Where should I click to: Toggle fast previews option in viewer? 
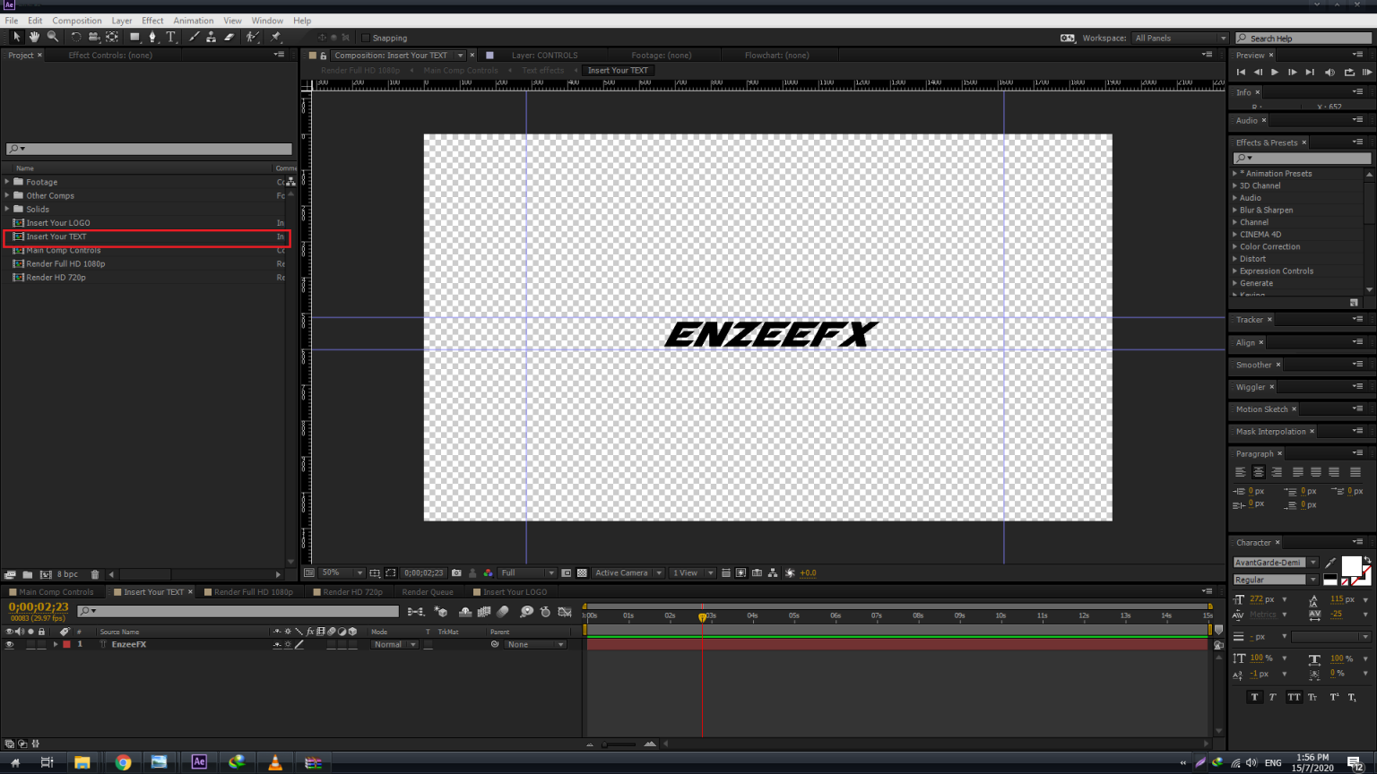click(741, 572)
